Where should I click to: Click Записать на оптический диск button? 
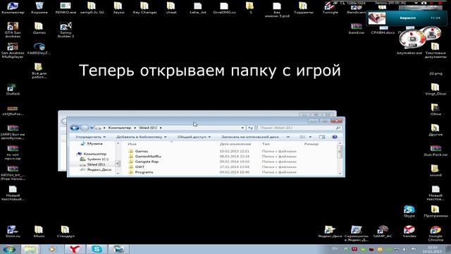250,137
